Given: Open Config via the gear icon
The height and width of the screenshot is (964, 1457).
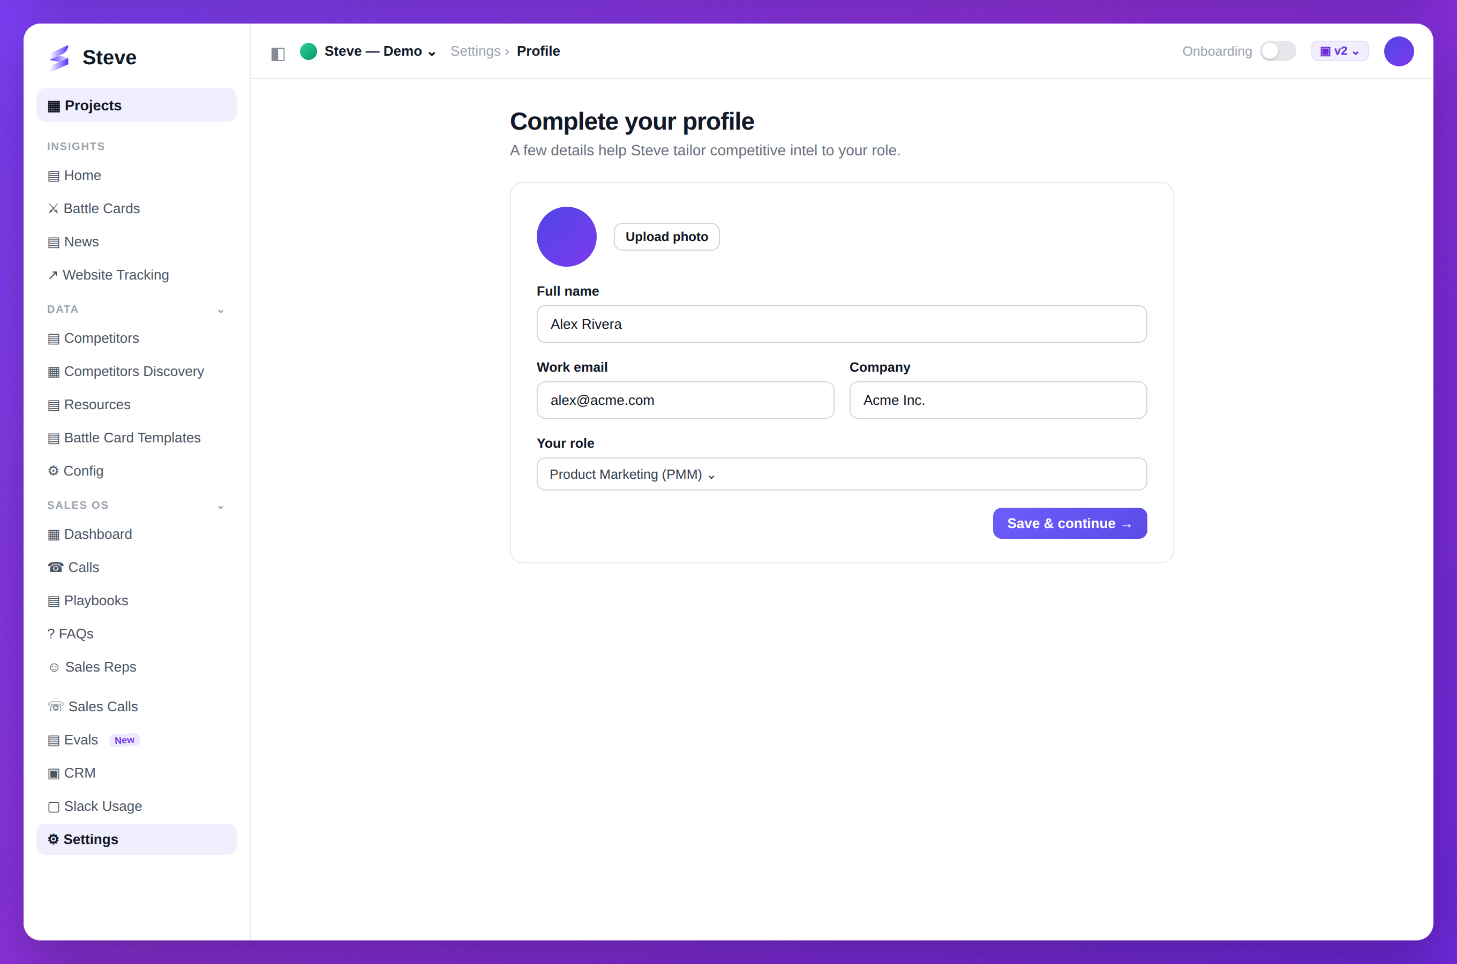Looking at the screenshot, I should pos(54,471).
